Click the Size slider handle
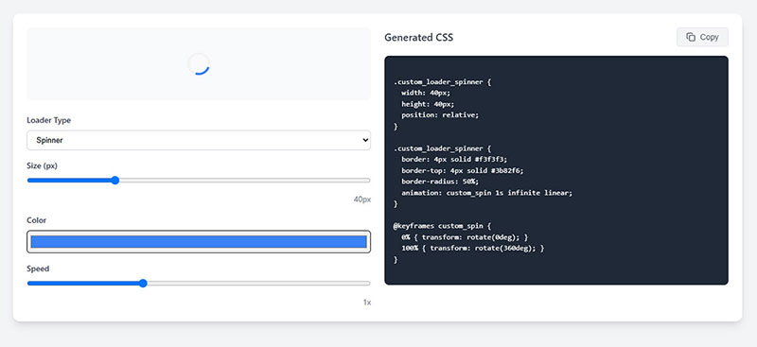This screenshot has width=757, height=347. pos(114,181)
